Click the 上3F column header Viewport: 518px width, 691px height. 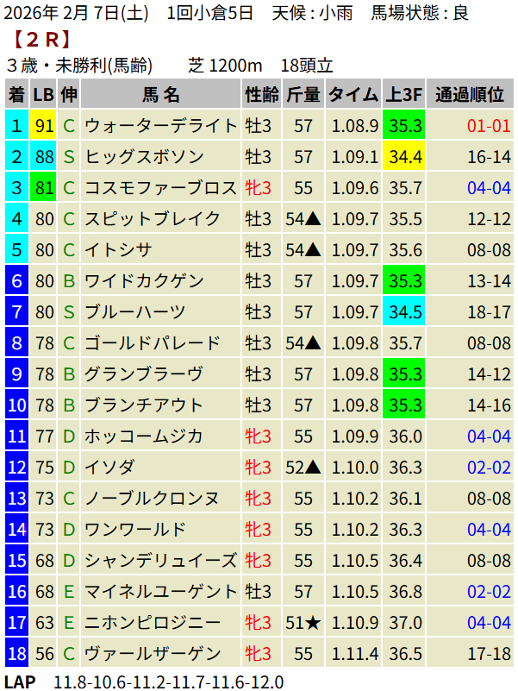tap(405, 95)
